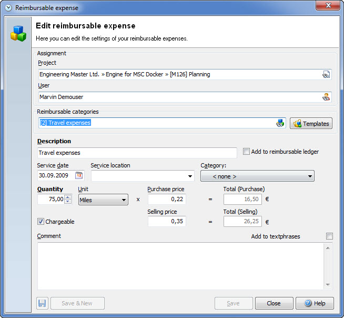Click the Selling price field 0,35

click(167, 221)
